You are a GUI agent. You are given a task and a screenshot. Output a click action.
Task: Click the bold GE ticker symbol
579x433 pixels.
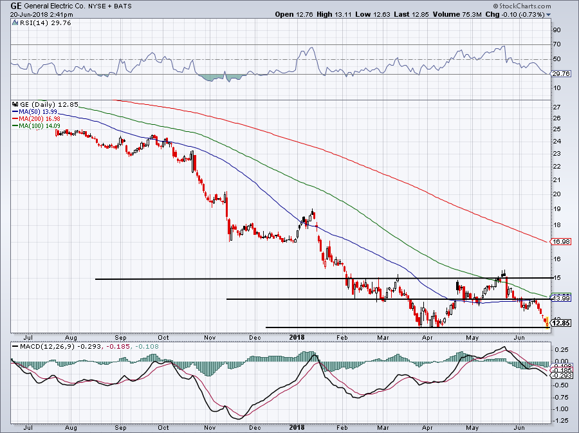click(x=16, y=6)
